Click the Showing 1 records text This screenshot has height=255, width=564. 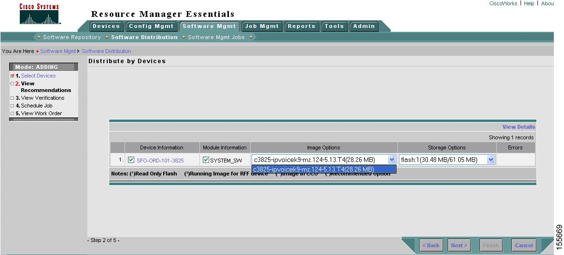click(511, 137)
